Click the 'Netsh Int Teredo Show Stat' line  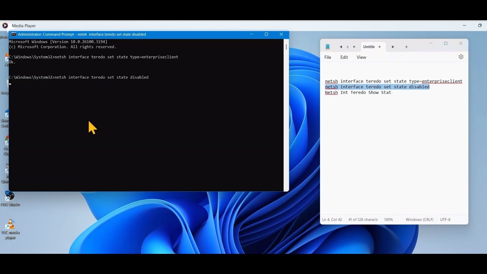[x=358, y=92]
